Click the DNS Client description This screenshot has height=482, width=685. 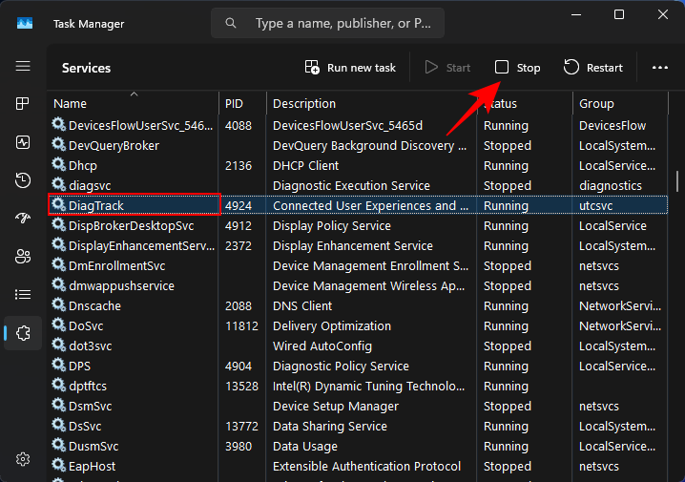(x=302, y=305)
